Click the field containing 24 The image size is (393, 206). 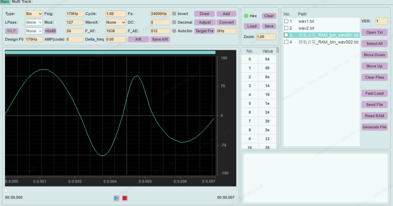tap(74, 31)
